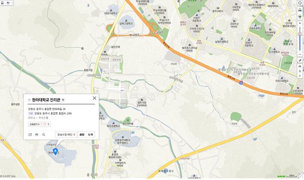Viewport: 304px width, 180px height.
Task: Close the 한라대학교 진리관 info popup
Action: pos(94,98)
